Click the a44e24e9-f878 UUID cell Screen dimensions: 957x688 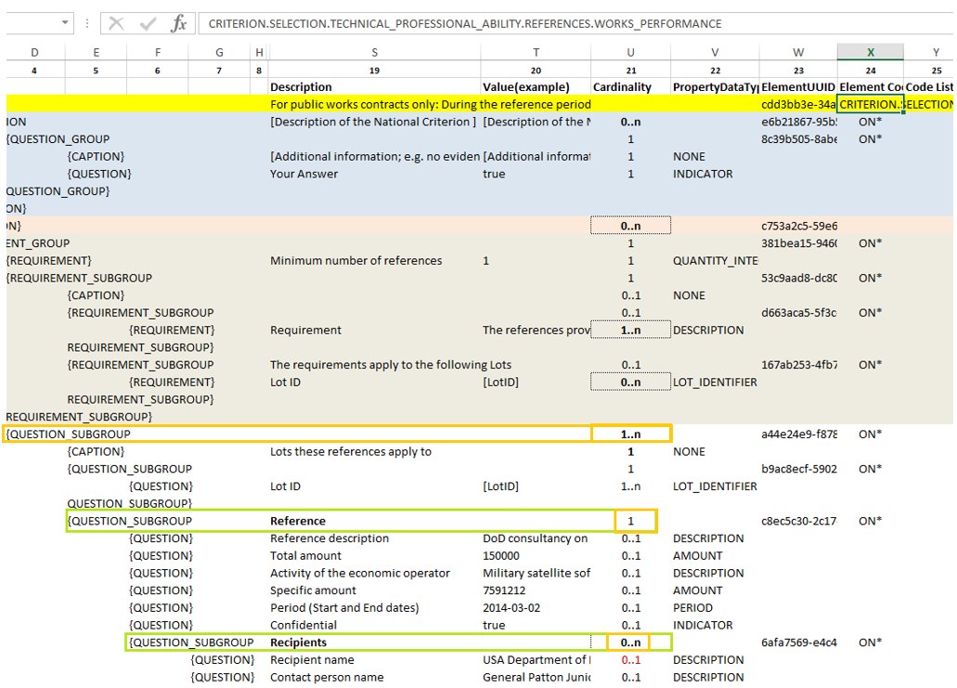(798, 434)
